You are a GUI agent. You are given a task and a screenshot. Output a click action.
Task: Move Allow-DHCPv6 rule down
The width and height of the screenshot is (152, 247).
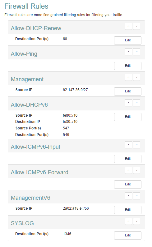136,103
